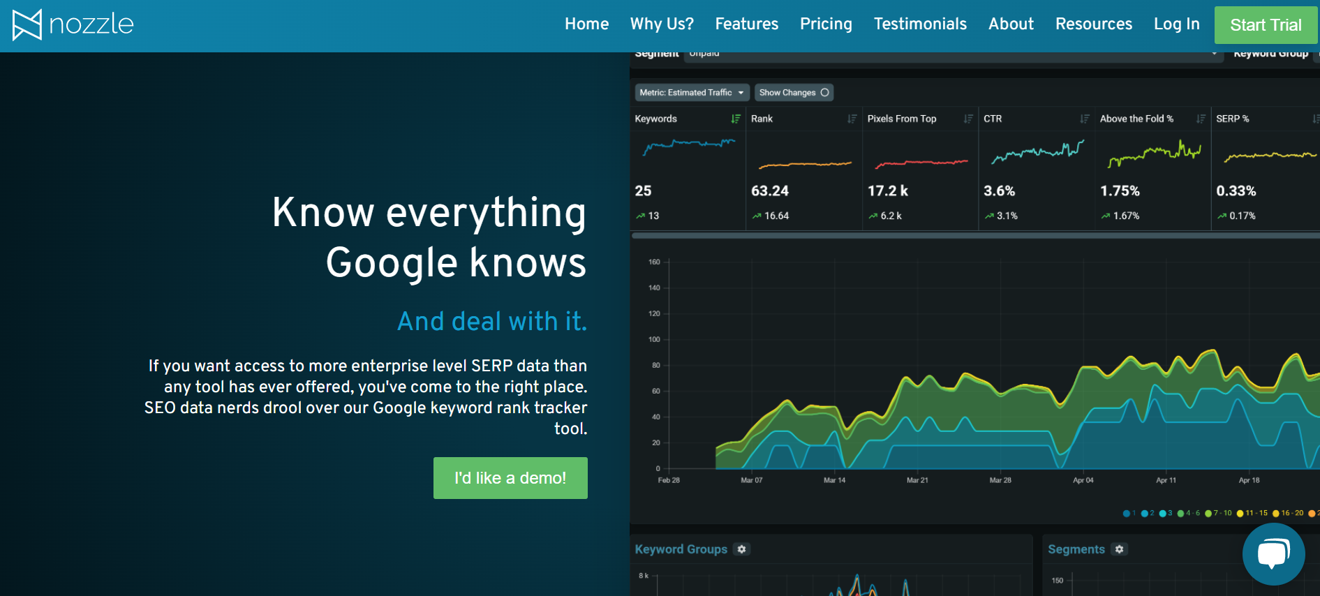This screenshot has height=596, width=1320.
Task: Sort by Pixels From Top icon
Action: point(968,119)
